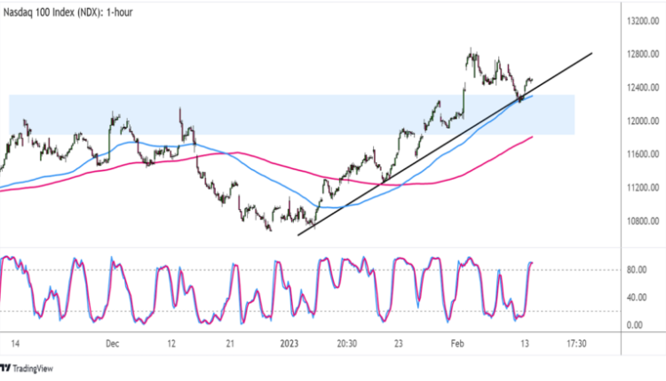Click the 20:30 time axis label
Viewport: 666px width, 381px height.
[345, 343]
